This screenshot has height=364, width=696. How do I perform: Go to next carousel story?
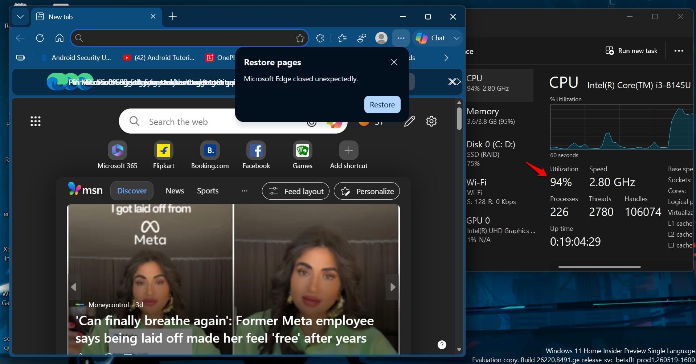[393, 287]
